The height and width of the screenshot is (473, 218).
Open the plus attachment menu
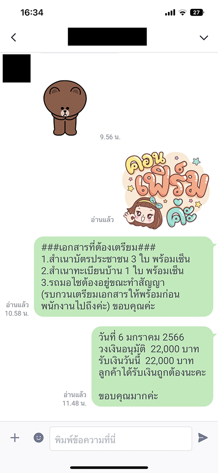pyautogui.click(x=15, y=438)
